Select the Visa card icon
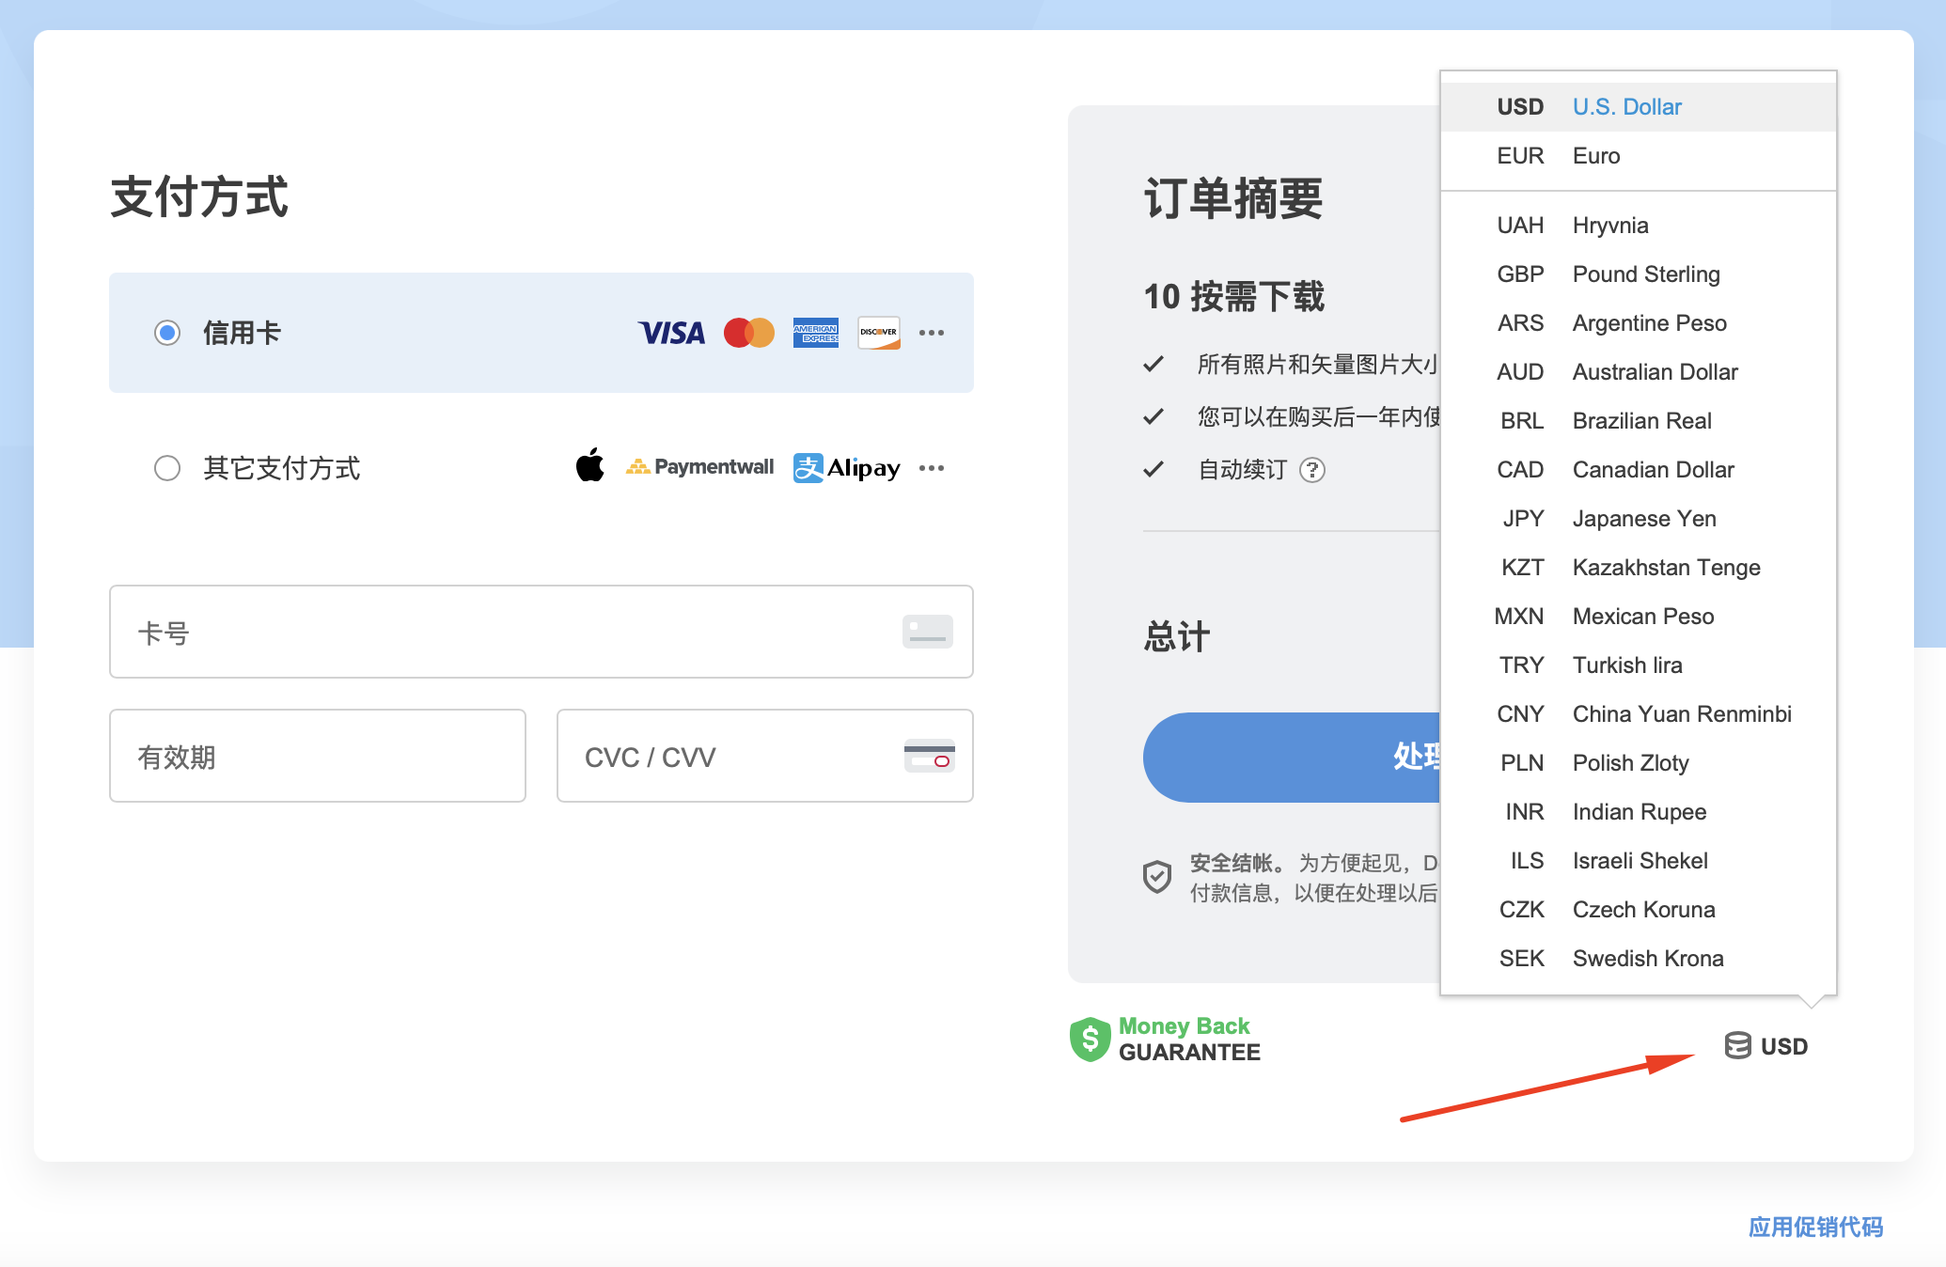Image resolution: width=1946 pixels, height=1267 pixels. tap(670, 333)
